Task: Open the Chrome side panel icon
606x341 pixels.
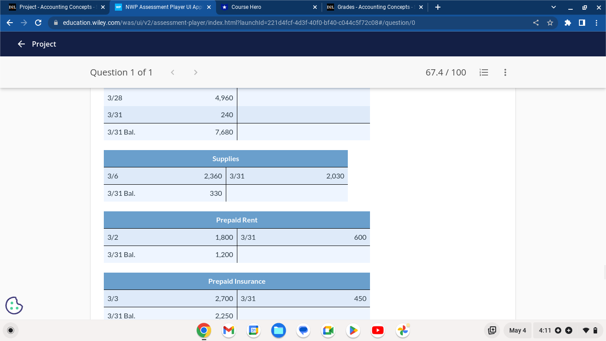Action: [582, 23]
